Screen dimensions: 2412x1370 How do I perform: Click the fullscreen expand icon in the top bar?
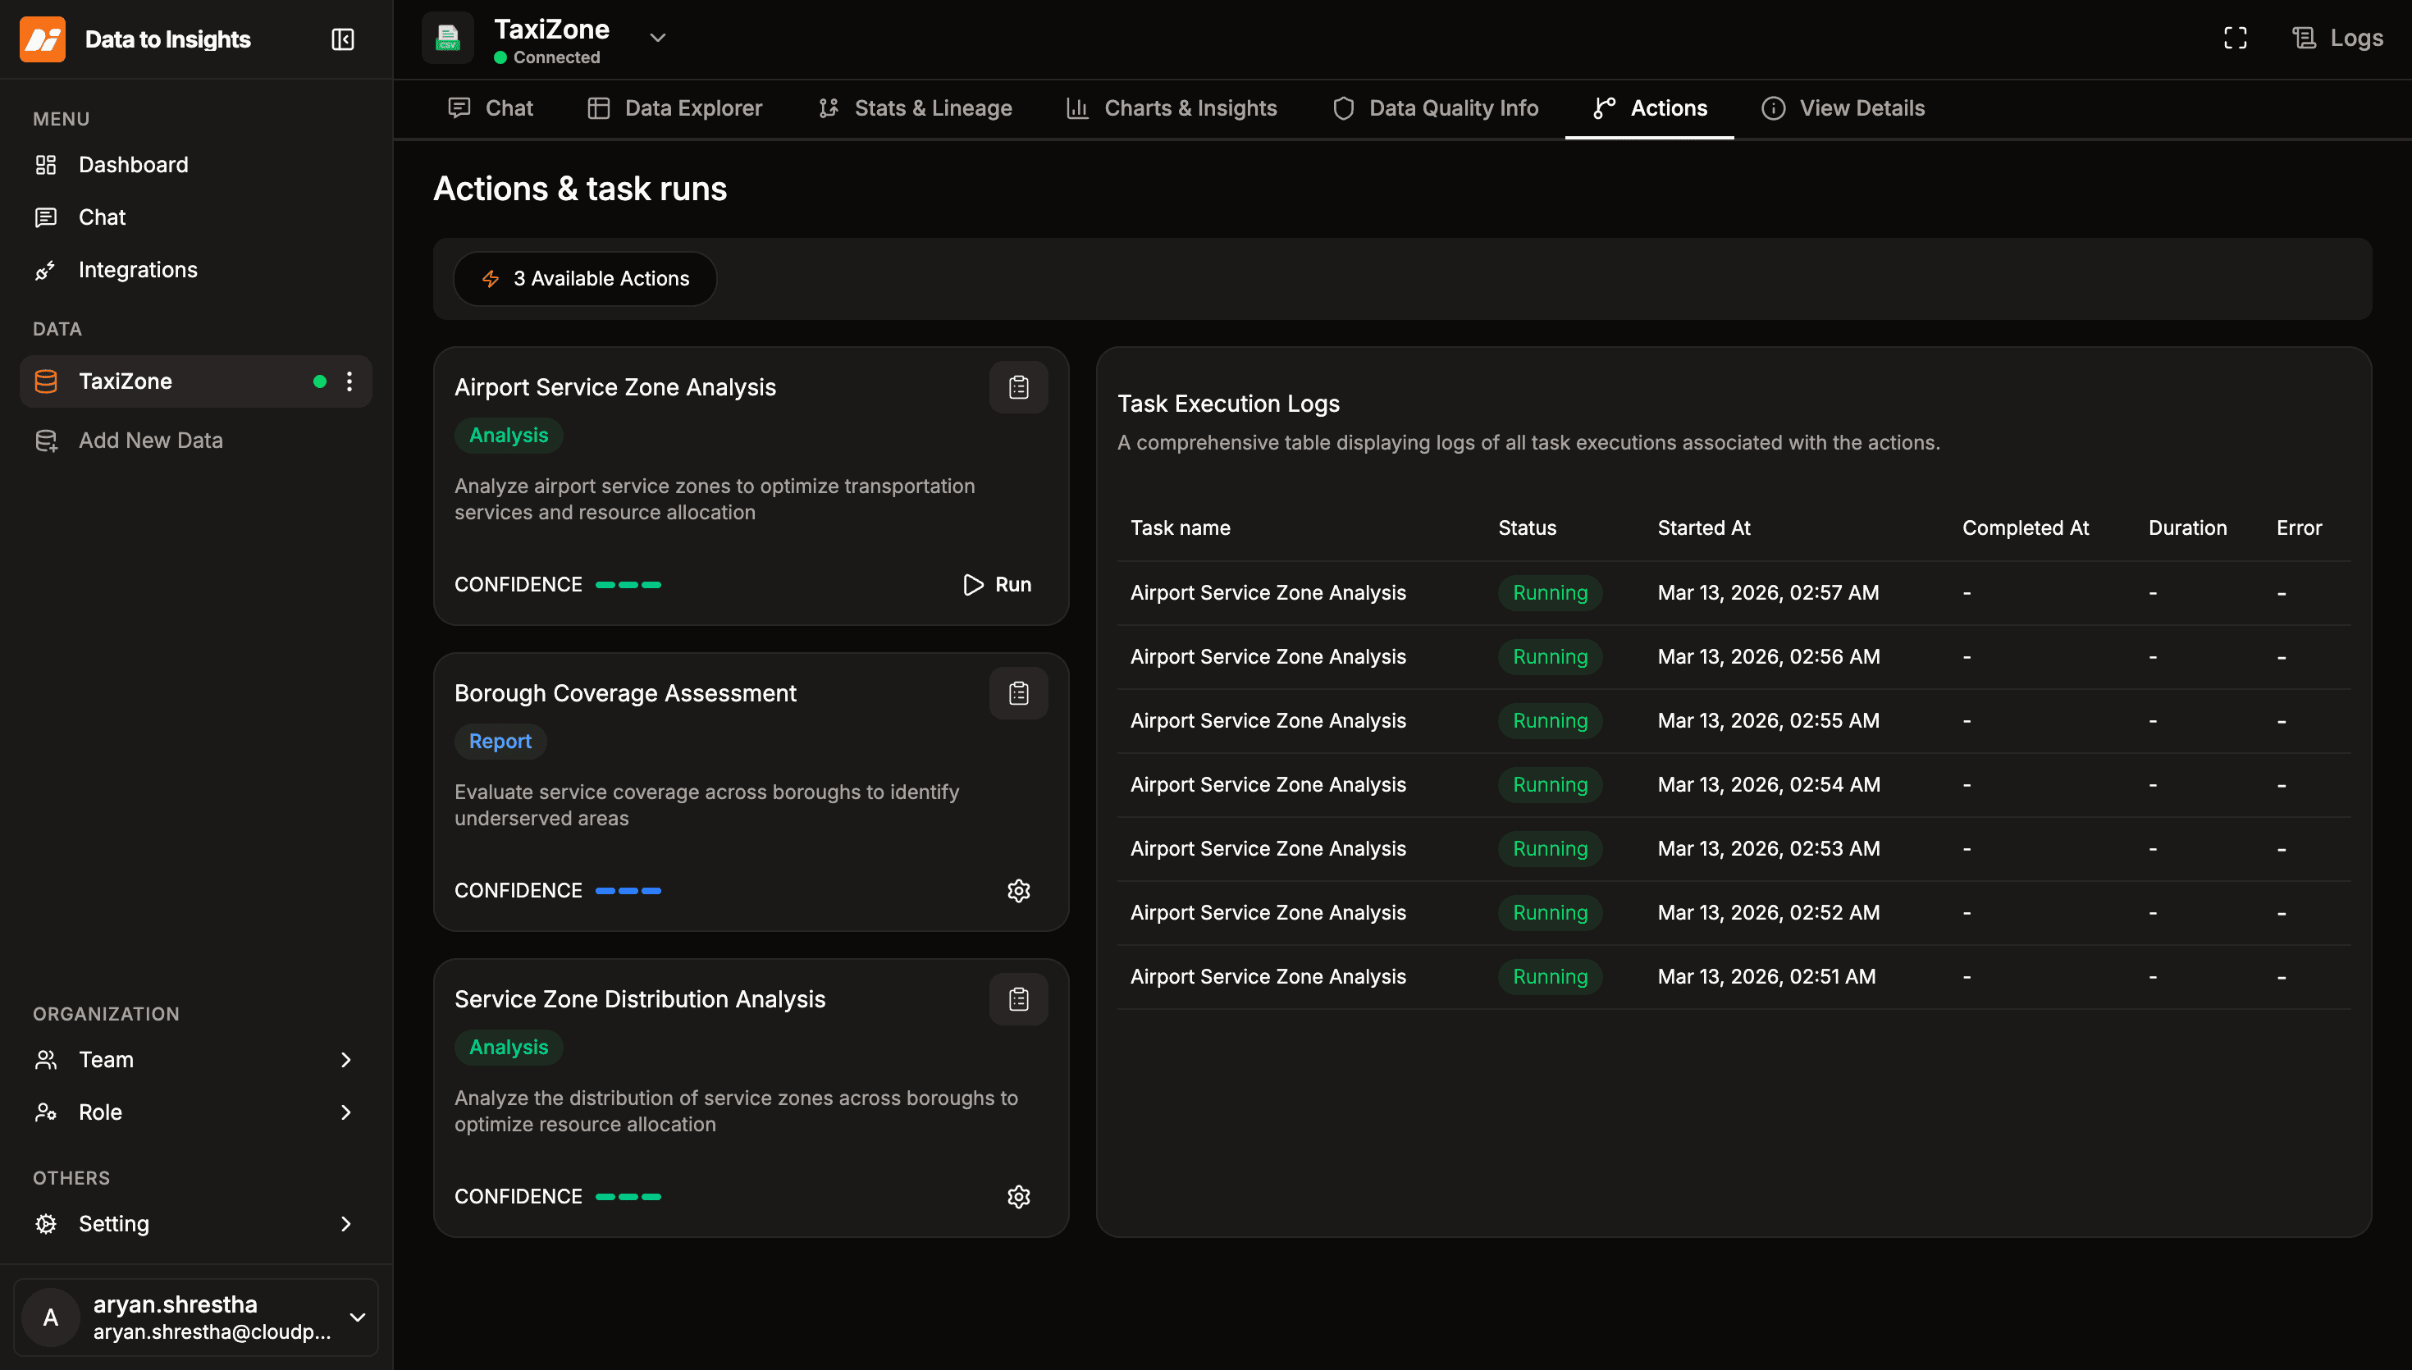(x=2236, y=38)
